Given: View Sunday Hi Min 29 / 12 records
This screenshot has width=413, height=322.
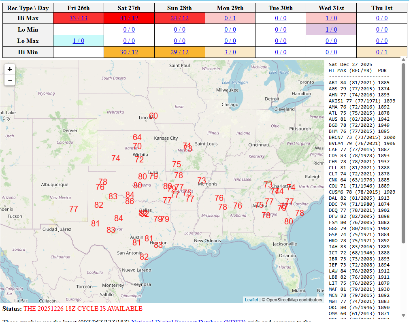Looking at the screenshot, I should [179, 52].
